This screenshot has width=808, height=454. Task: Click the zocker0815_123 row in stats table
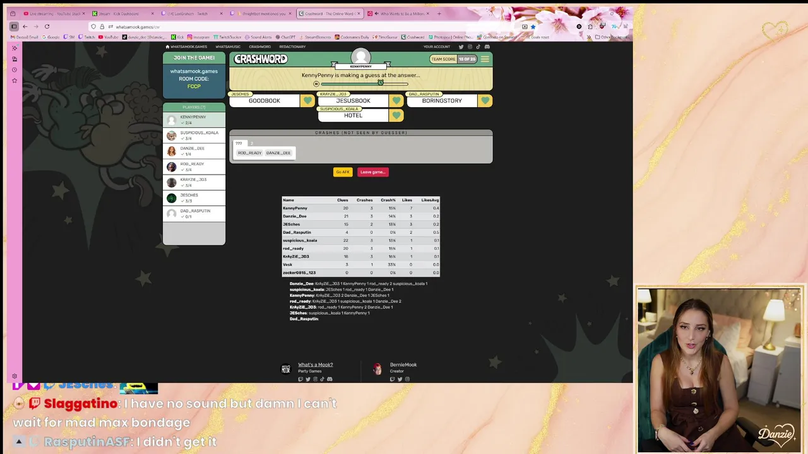(x=360, y=272)
